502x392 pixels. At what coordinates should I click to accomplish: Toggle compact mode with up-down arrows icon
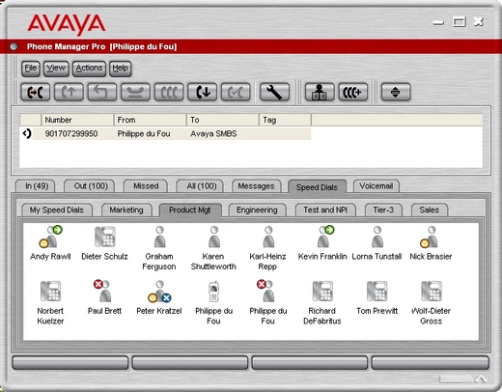coord(396,92)
